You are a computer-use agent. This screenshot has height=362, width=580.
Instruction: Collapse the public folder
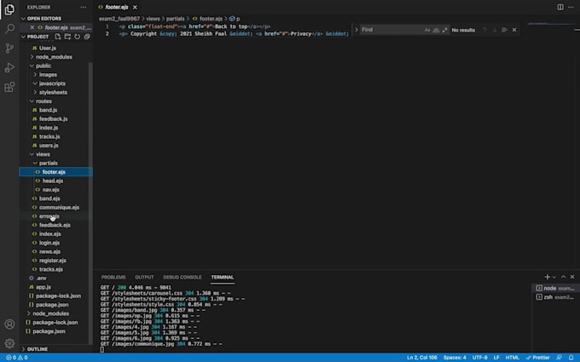point(43,66)
